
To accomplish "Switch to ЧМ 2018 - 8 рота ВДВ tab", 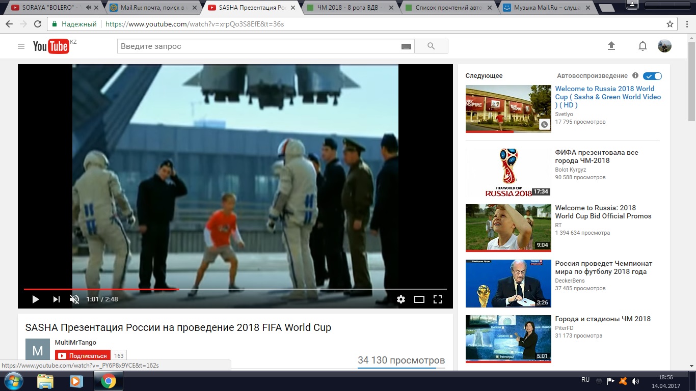I will pos(349,8).
